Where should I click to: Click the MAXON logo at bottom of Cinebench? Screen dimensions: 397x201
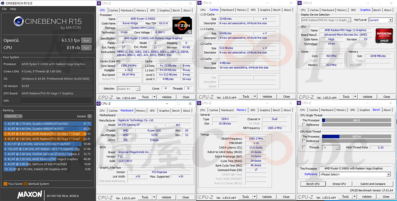30,195
